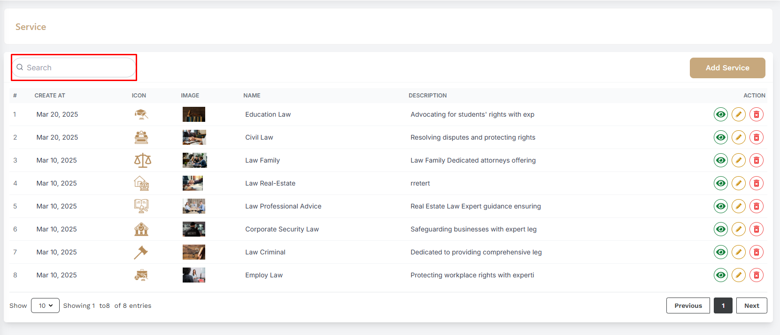Click 'Protecting workplace rights with experti' description

pyautogui.click(x=472, y=275)
